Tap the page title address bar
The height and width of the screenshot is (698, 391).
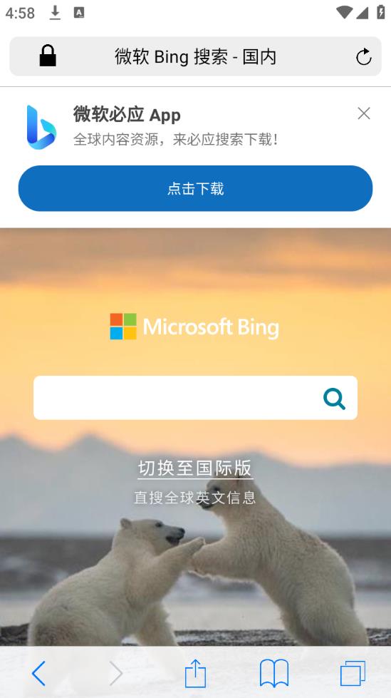click(195, 56)
